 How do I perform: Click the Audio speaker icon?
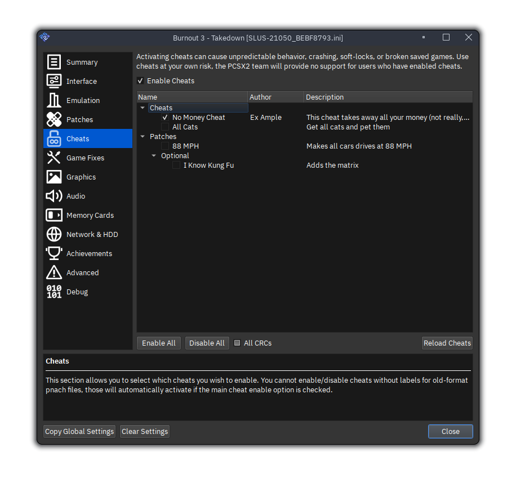[x=54, y=196]
